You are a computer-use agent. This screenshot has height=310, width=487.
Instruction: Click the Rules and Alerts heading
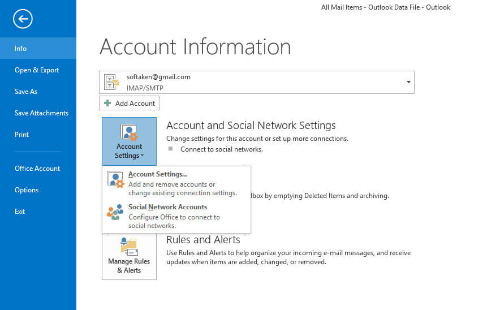(203, 239)
